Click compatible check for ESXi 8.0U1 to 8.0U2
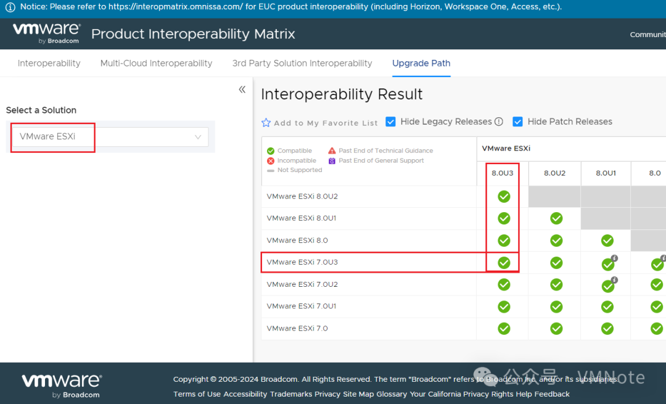This screenshot has height=404, width=666. (x=556, y=218)
